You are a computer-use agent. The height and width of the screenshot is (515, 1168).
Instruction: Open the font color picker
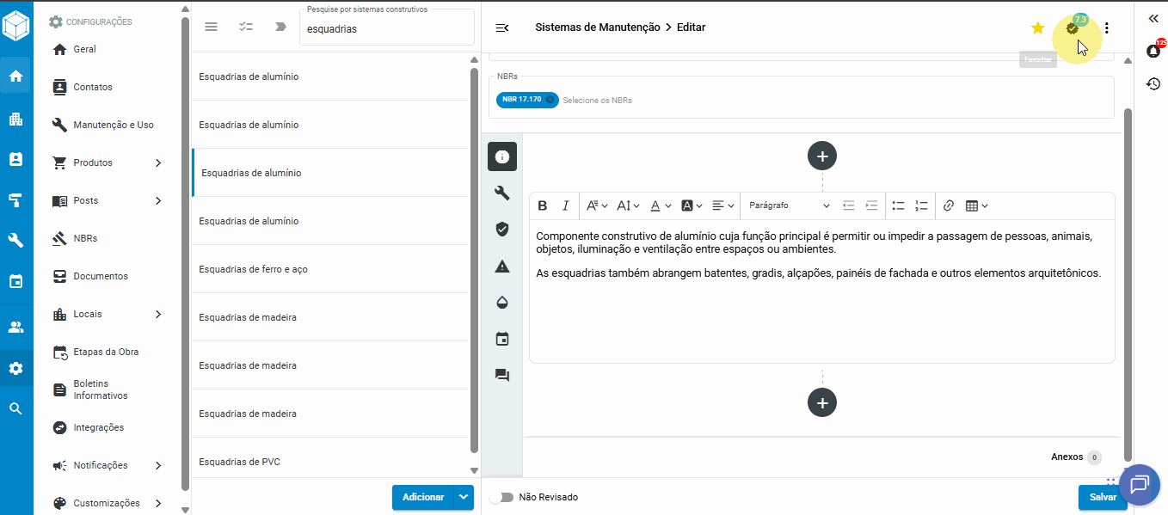pos(659,205)
